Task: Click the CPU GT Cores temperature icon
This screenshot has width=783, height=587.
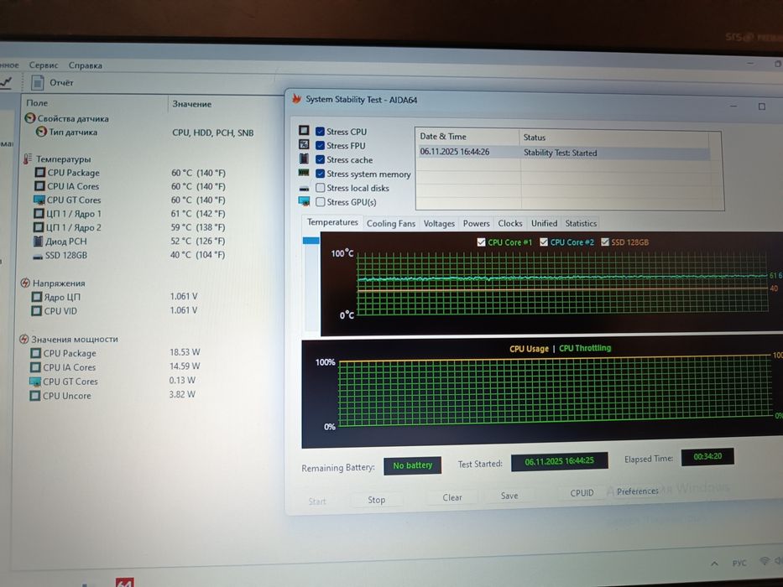Action: (39, 200)
